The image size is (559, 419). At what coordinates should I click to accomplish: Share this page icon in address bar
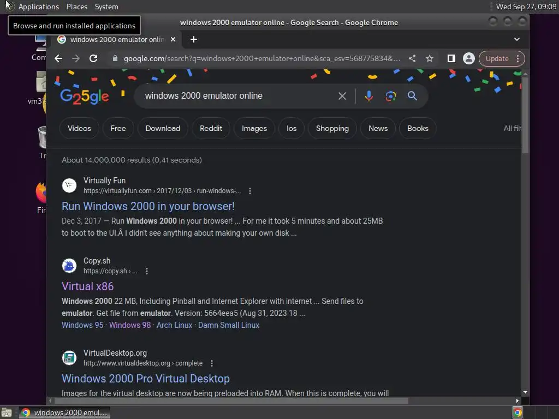pos(412,58)
